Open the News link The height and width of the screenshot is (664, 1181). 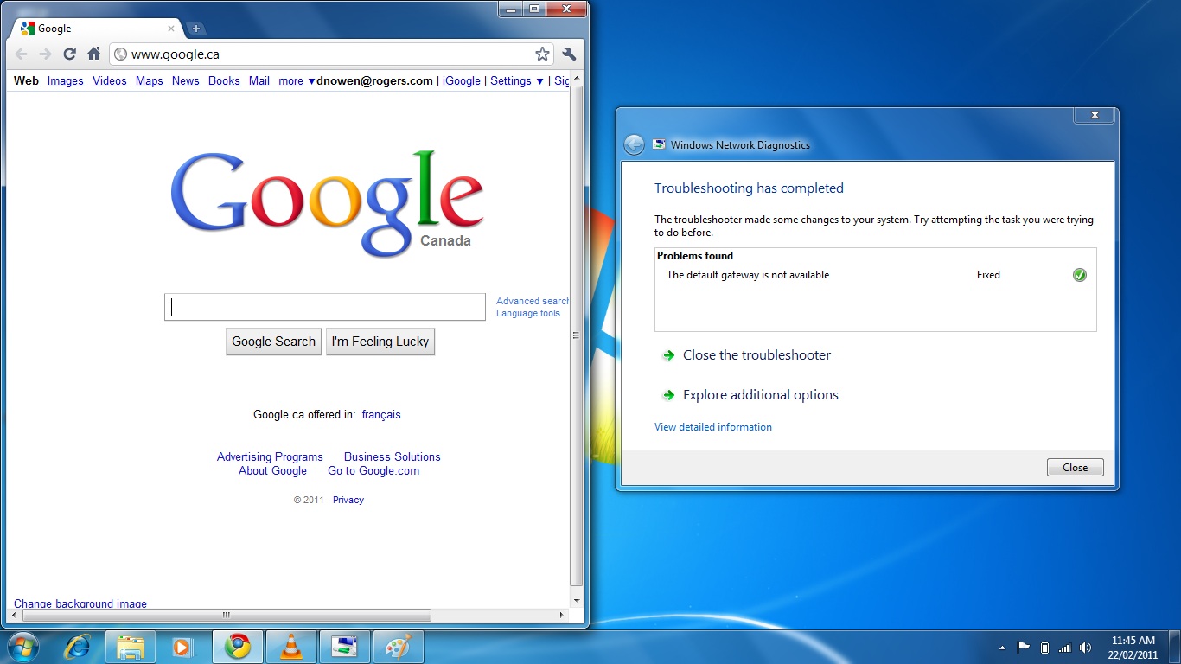click(186, 80)
